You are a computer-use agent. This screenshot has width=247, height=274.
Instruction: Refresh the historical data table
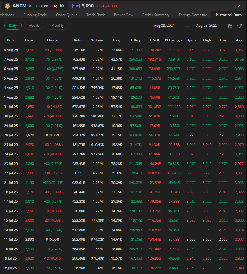239,26
